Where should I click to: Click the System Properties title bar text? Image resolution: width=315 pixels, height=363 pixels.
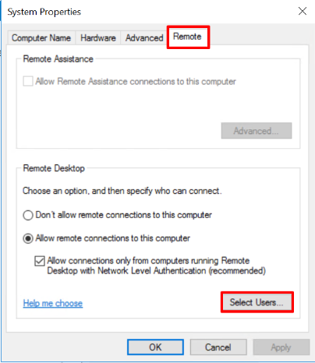(x=44, y=12)
